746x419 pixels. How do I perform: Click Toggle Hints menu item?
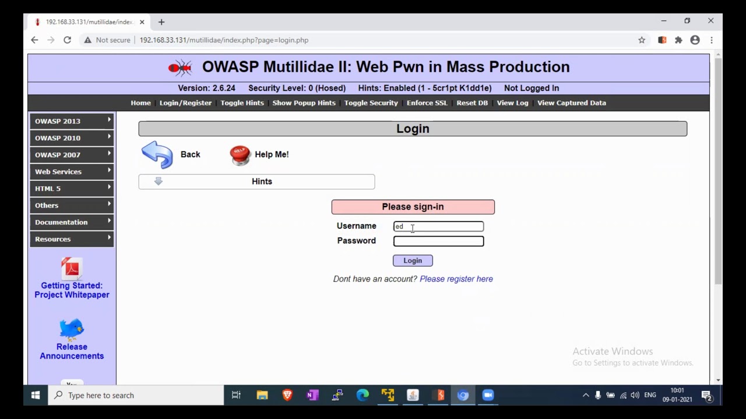(242, 103)
